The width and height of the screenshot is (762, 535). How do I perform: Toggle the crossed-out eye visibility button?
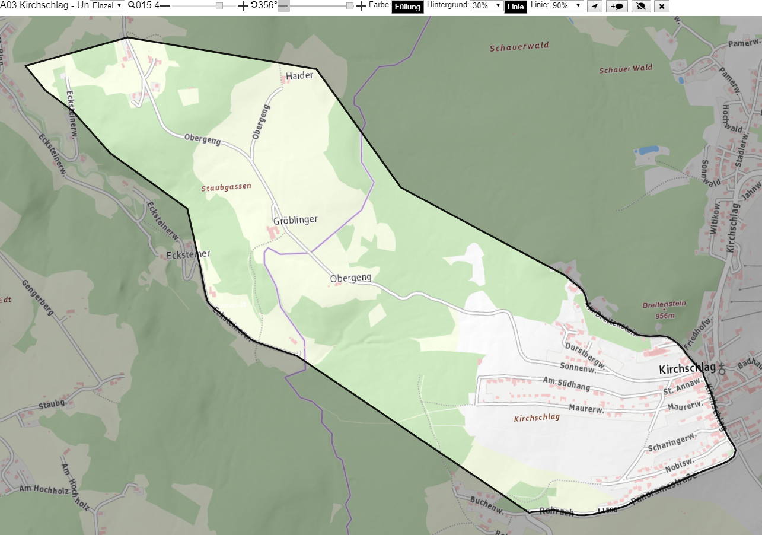pyautogui.click(x=640, y=6)
